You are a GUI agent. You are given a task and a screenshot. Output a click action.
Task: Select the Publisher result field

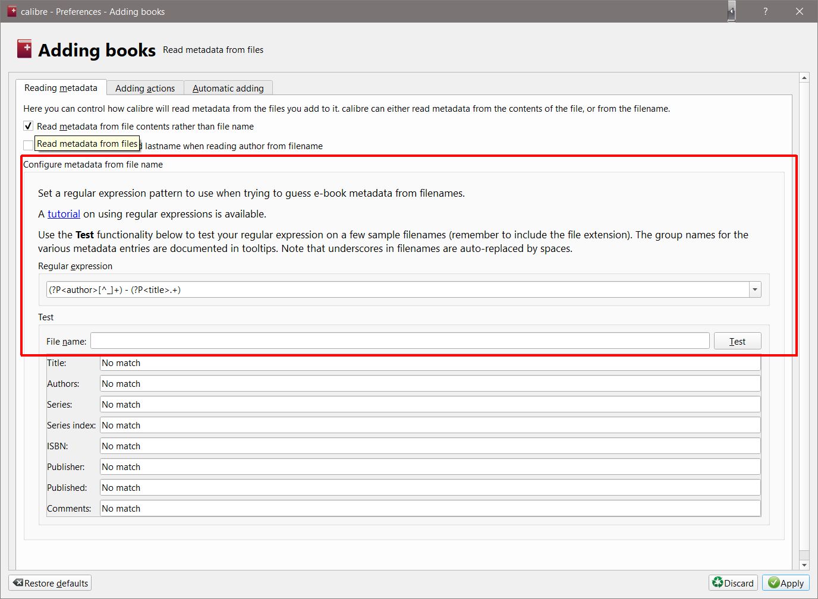(x=430, y=467)
